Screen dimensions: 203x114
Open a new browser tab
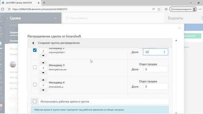[x=44, y=3]
